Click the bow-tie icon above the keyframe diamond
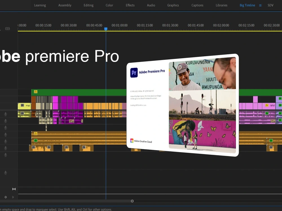282x211 pixels. click(14, 189)
